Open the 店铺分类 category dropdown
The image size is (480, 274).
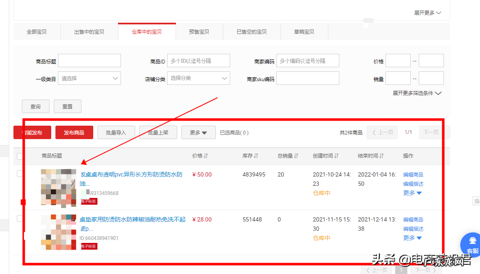[x=198, y=78]
